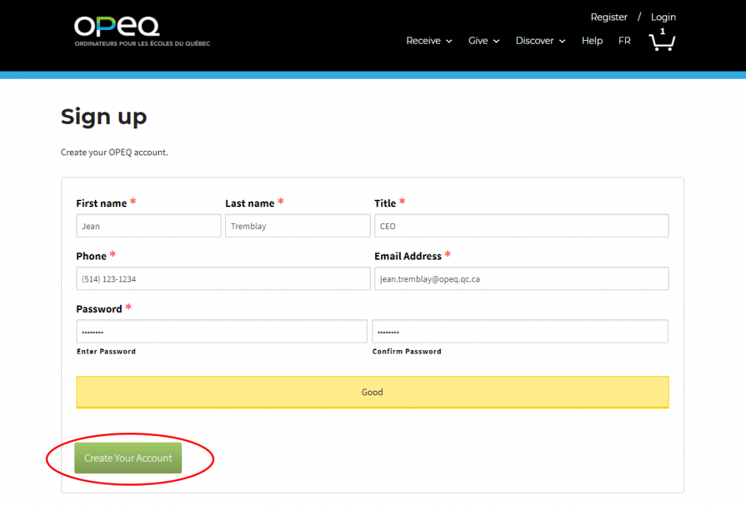Click the Last name input field
This screenshot has height=506, width=746.
click(297, 225)
